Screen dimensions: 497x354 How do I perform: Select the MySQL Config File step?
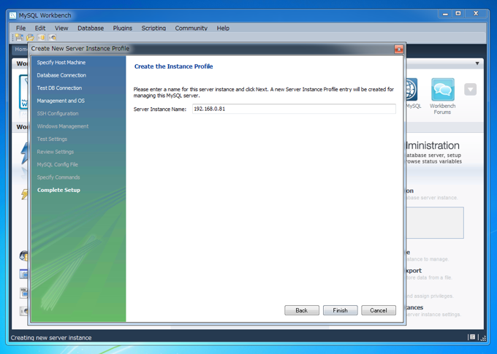click(57, 164)
